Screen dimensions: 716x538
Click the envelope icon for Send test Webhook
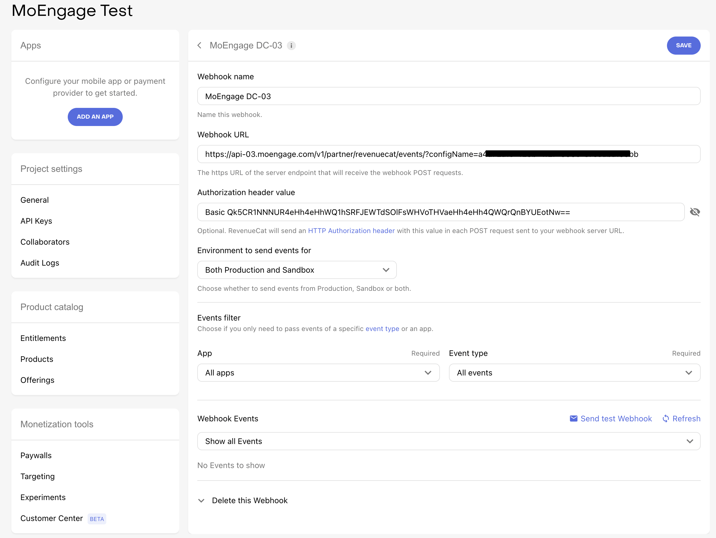click(x=573, y=419)
